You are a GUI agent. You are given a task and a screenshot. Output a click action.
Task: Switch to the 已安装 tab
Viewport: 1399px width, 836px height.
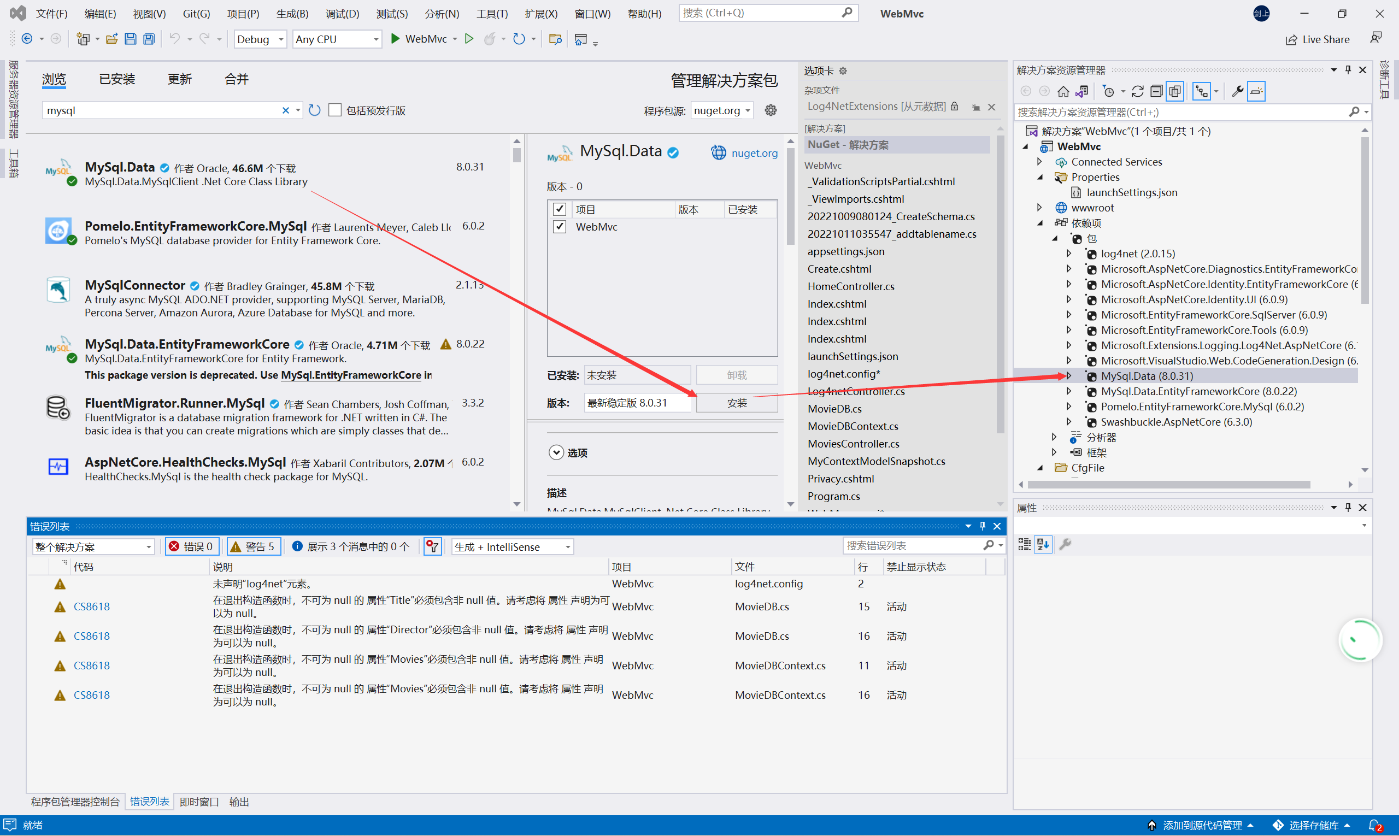click(x=116, y=79)
